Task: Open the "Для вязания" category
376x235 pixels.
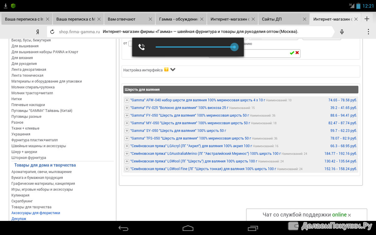Action: (22, 58)
